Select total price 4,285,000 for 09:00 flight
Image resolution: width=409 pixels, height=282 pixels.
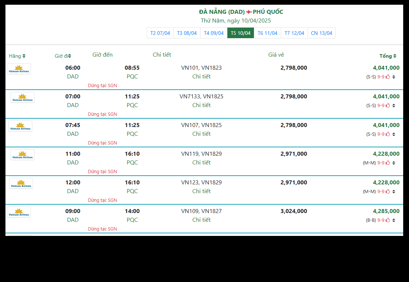coord(386,211)
